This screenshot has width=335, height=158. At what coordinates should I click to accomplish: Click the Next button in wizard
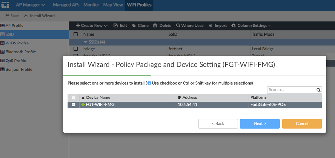260,123
